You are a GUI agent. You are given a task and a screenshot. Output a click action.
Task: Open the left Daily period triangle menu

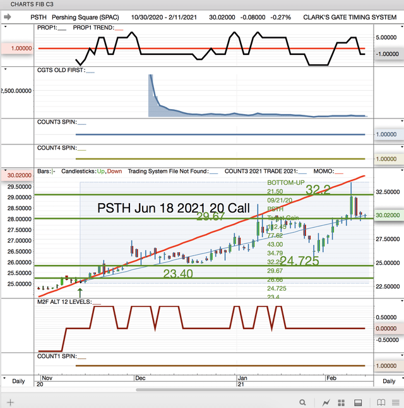[x=4, y=378]
